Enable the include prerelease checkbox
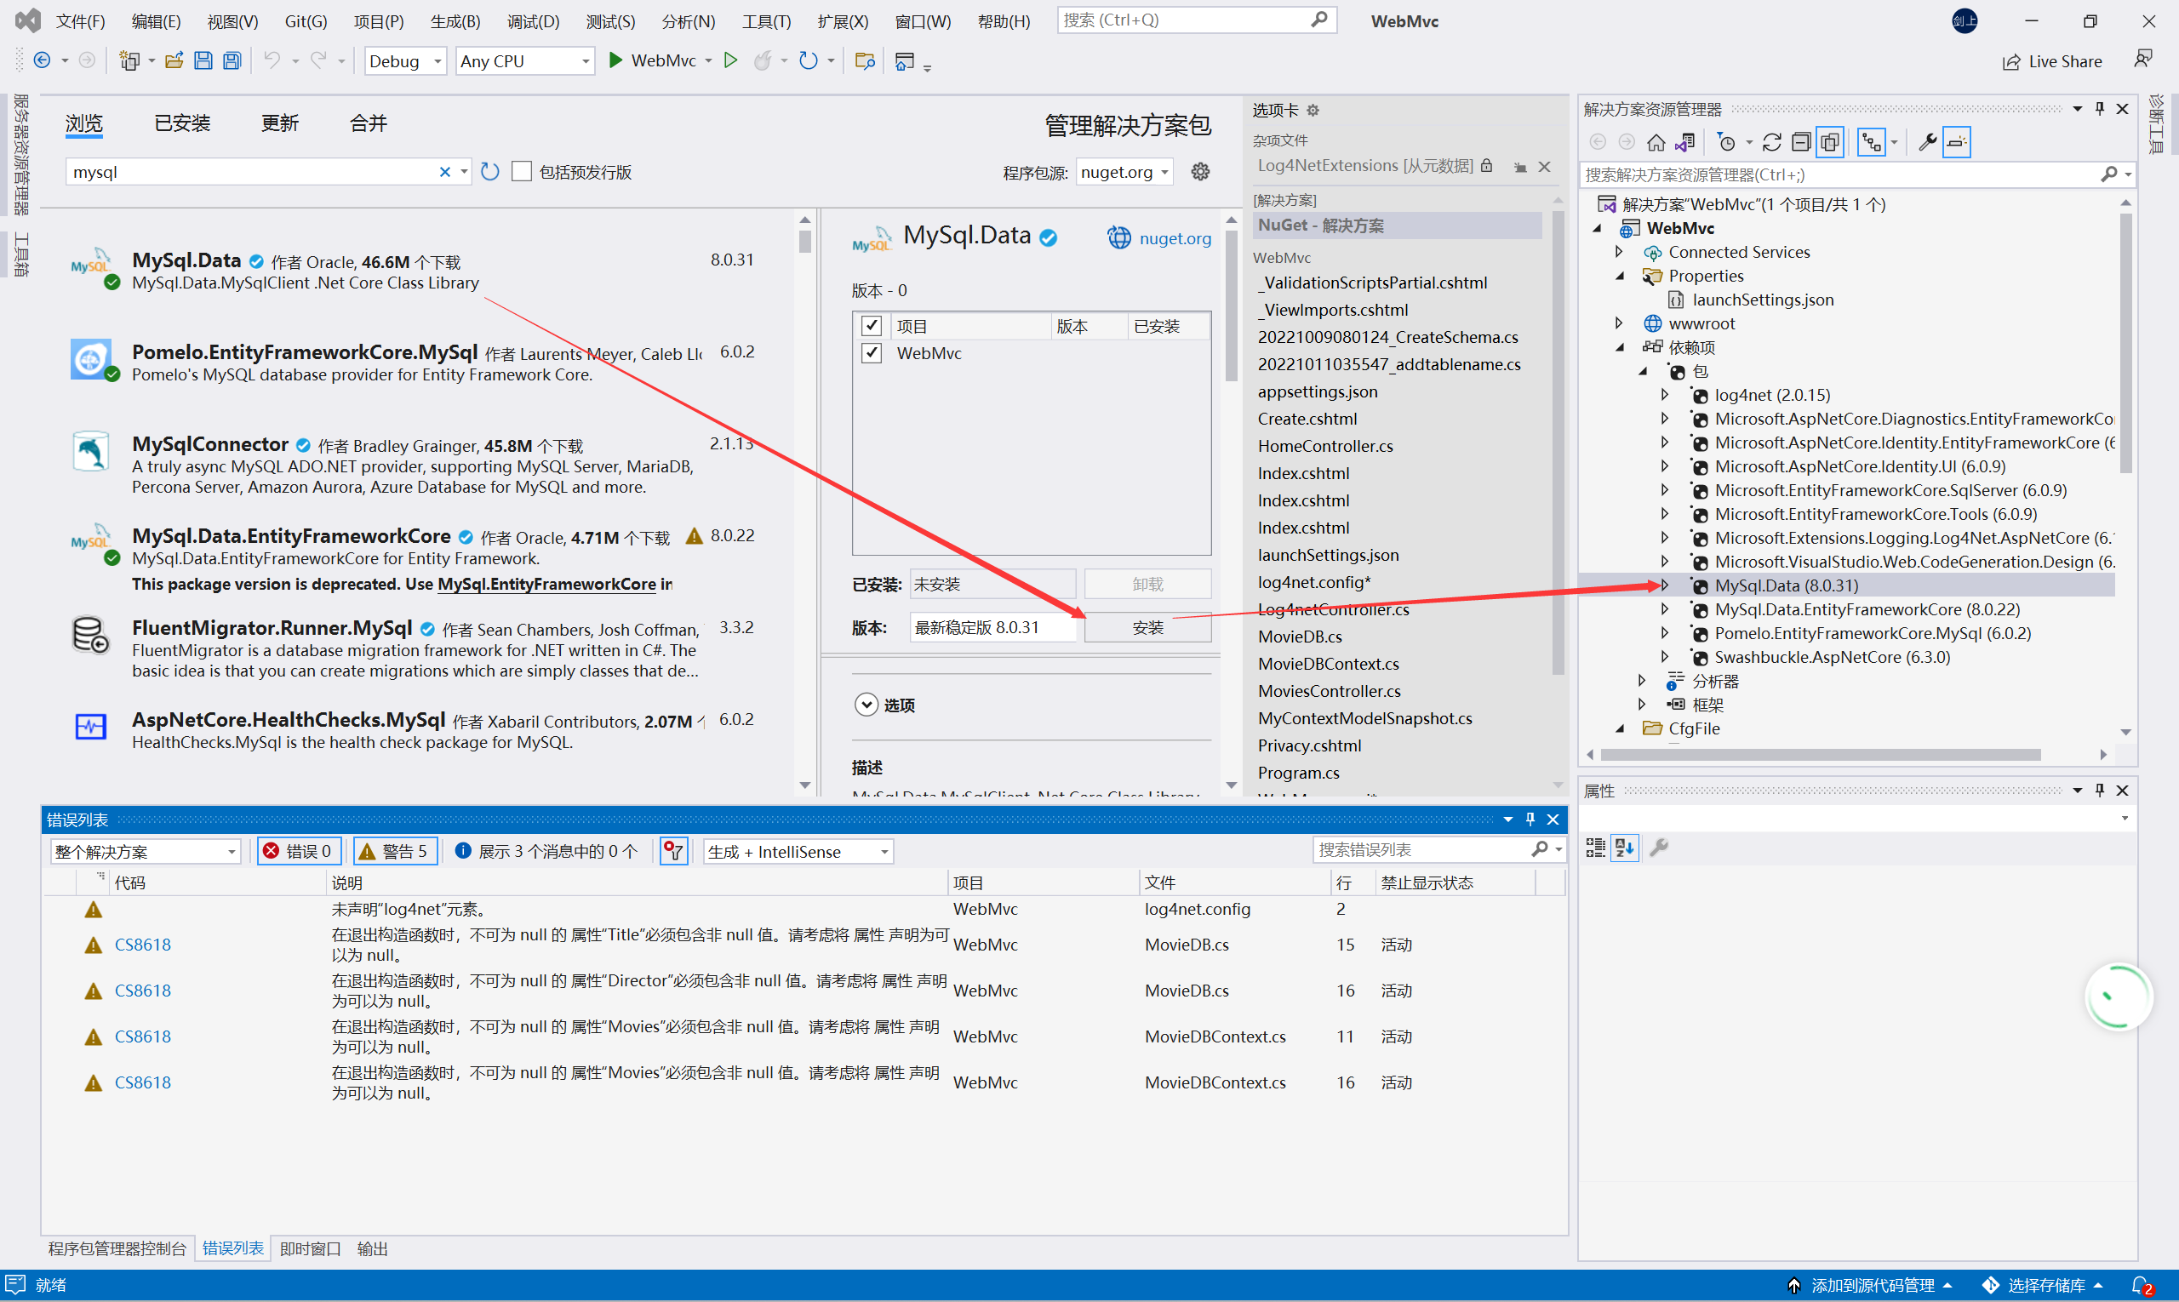The image size is (2179, 1302). coord(522,172)
